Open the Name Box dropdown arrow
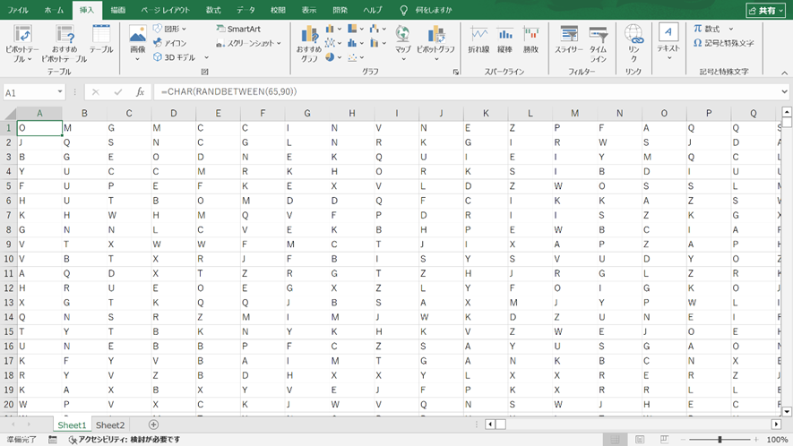The image size is (793, 446). [x=60, y=92]
